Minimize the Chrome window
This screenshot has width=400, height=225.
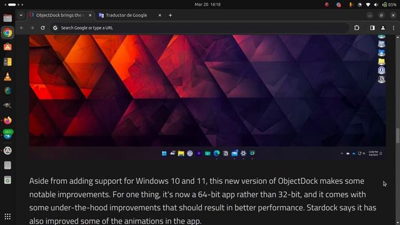[369, 15]
